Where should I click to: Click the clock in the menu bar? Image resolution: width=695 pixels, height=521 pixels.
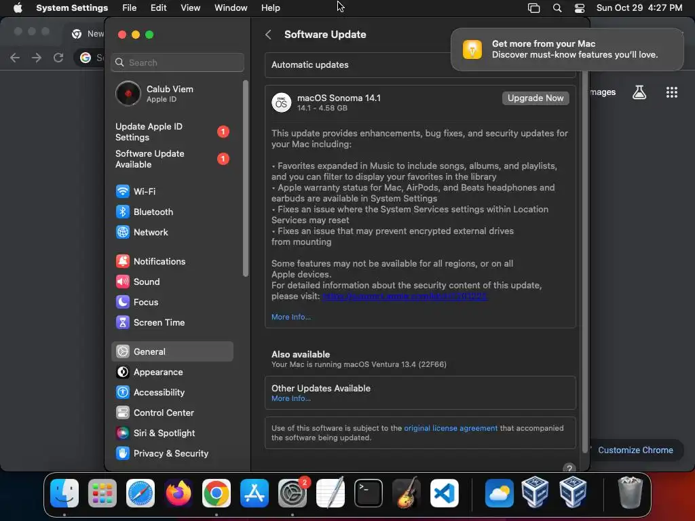639,8
